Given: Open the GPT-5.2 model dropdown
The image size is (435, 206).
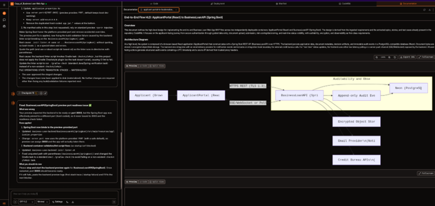Looking at the screenshot, I should (x=27, y=202).
